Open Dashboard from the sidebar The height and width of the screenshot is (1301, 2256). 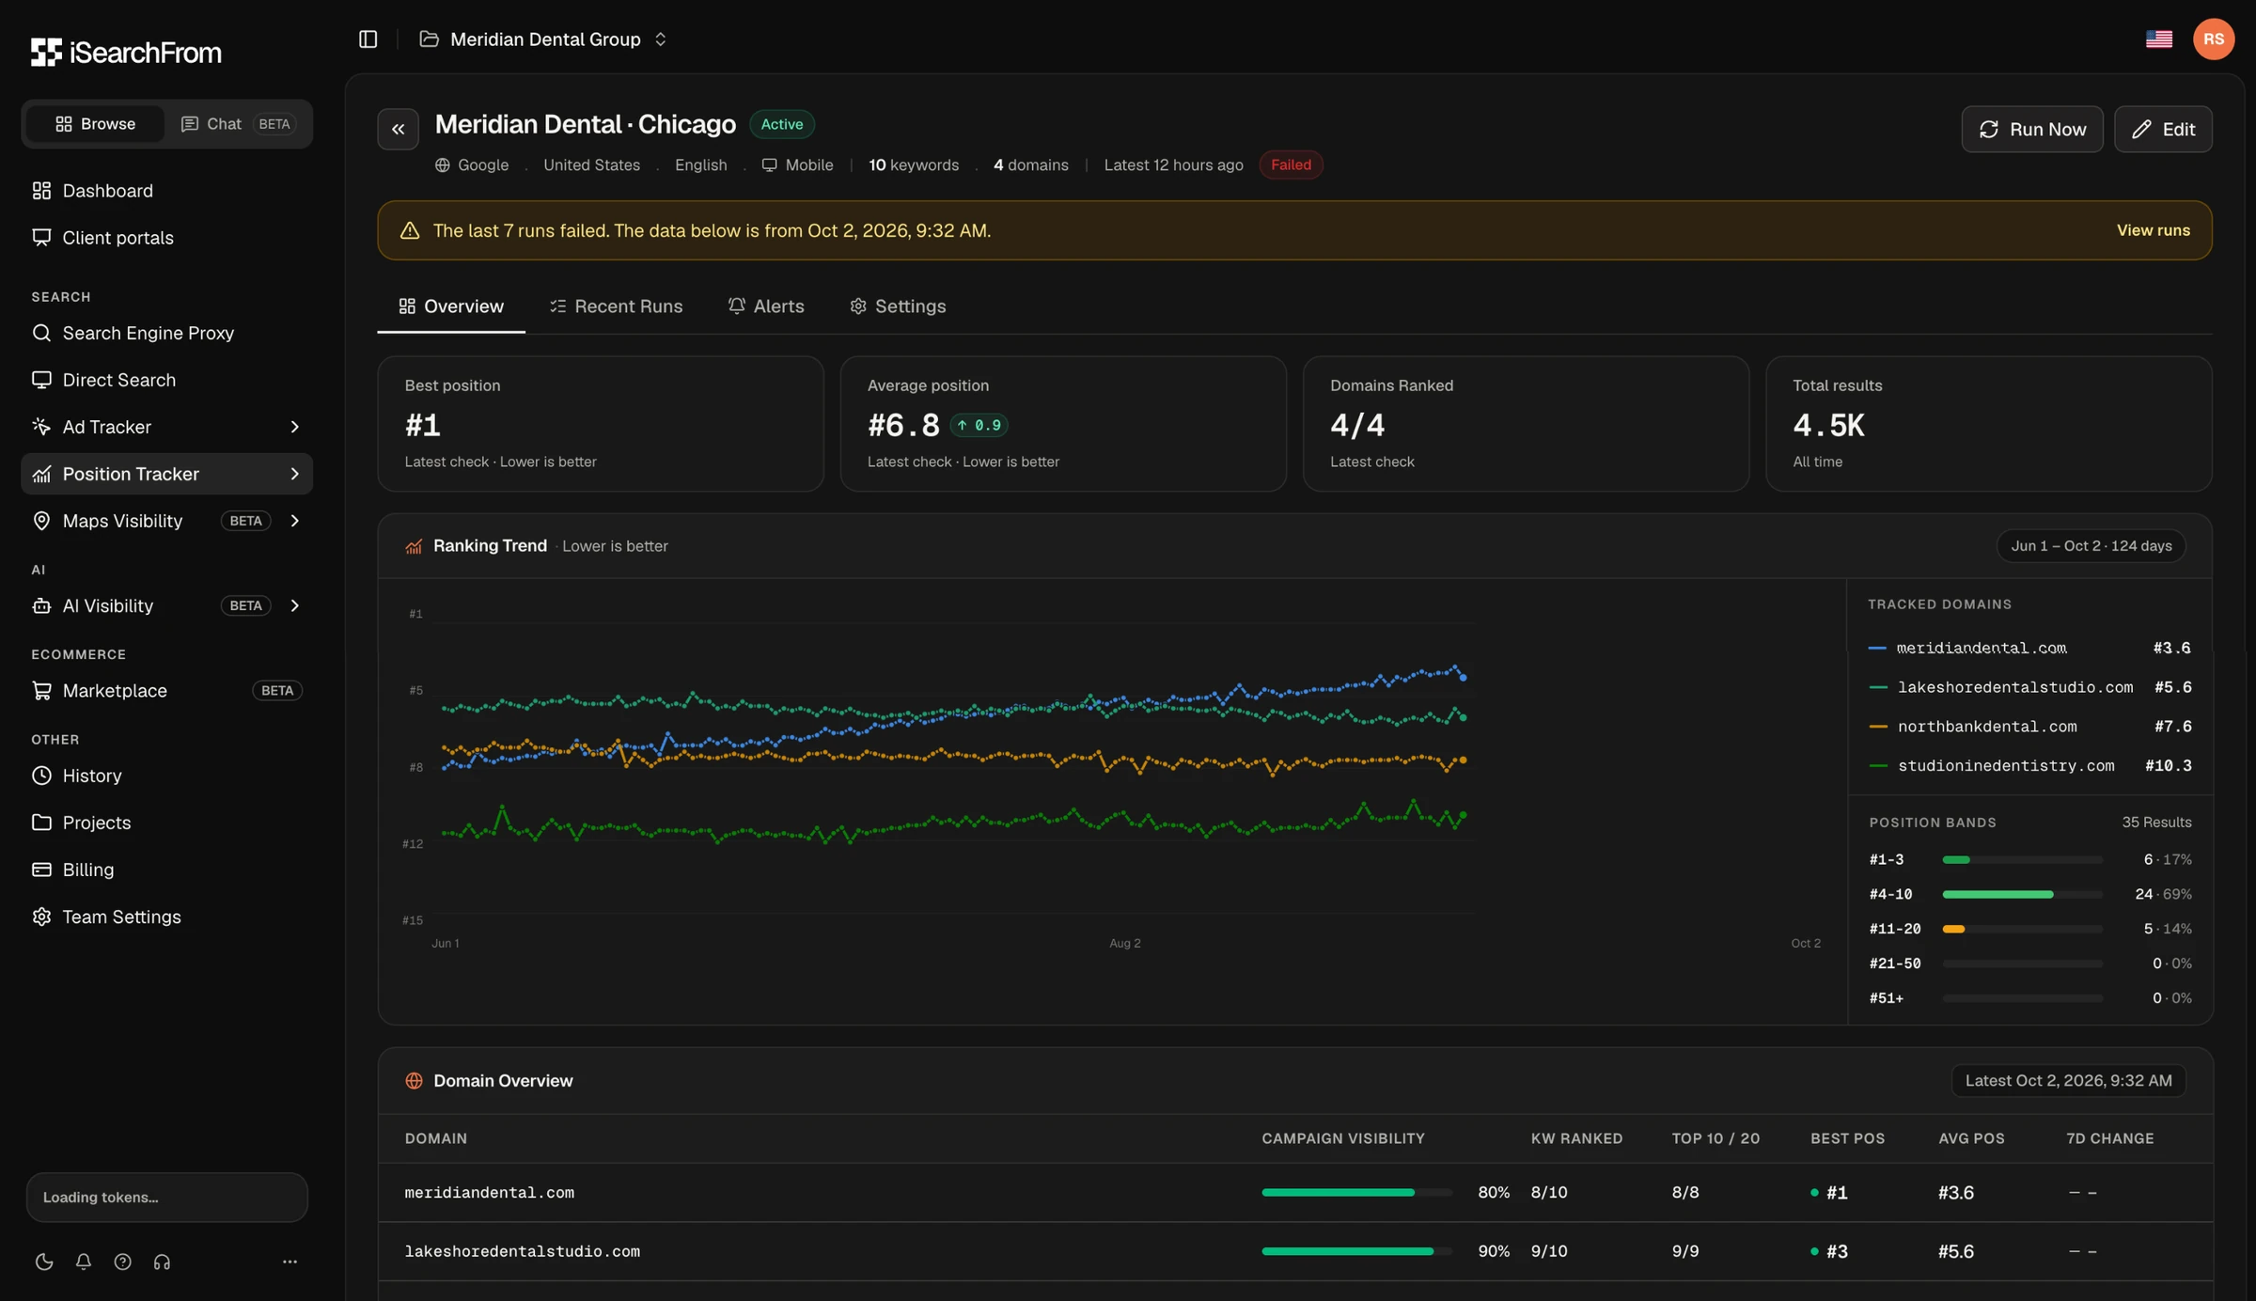tap(166, 191)
